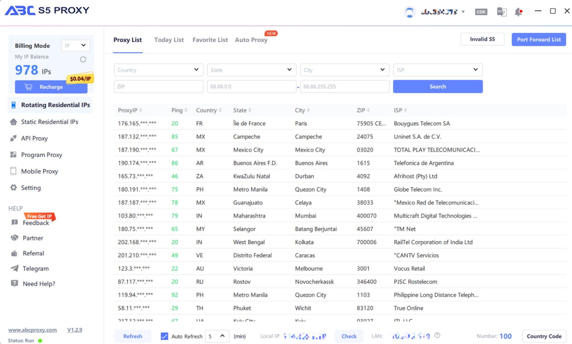Screen dimensions: 572x344
Task: Open the www.abcproxy.com link
Action: [33, 330]
